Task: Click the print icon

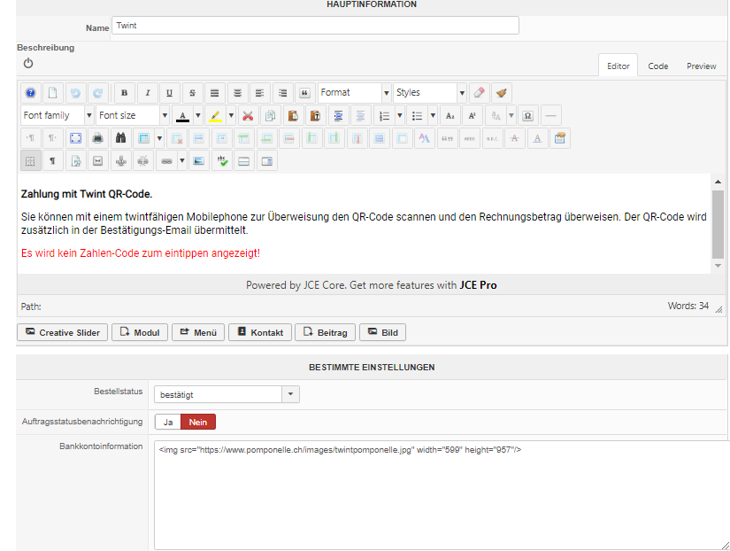Action: point(98,138)
